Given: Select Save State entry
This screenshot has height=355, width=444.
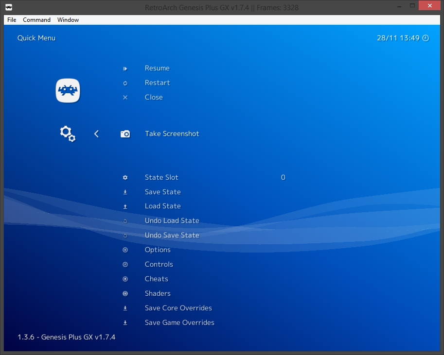Looking at the screenshot, I should [x=163, y=192].
